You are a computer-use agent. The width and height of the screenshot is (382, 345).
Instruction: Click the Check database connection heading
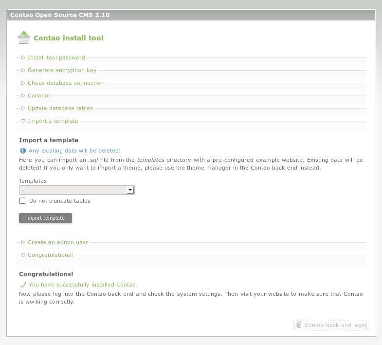click(66, 83)
